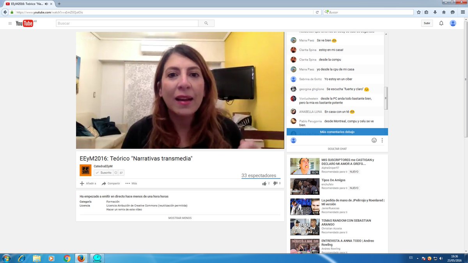Click OCULTAR CHAT
The width and height of the screenshot is (468, 263).
(337, 149)
